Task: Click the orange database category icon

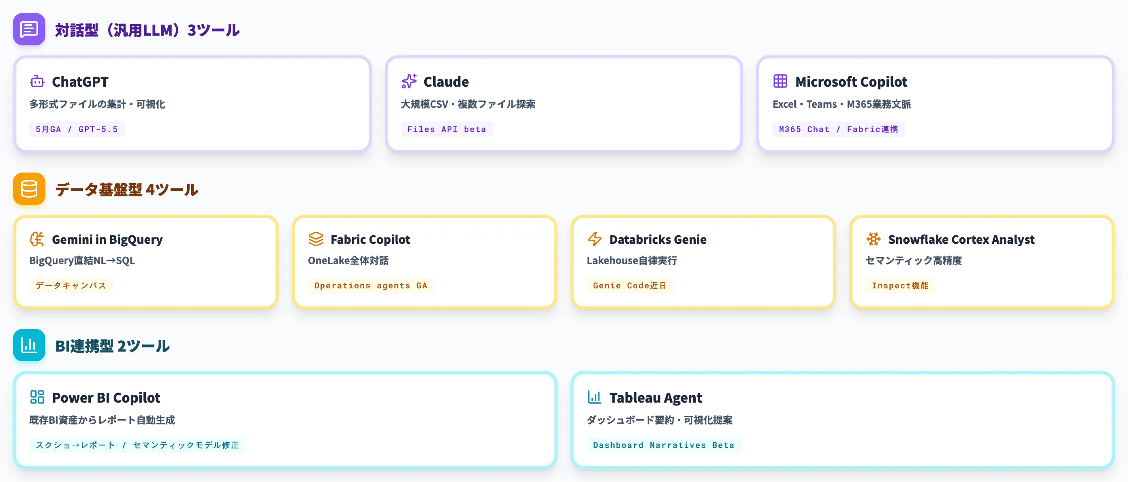Action: (x=29, y=189)
